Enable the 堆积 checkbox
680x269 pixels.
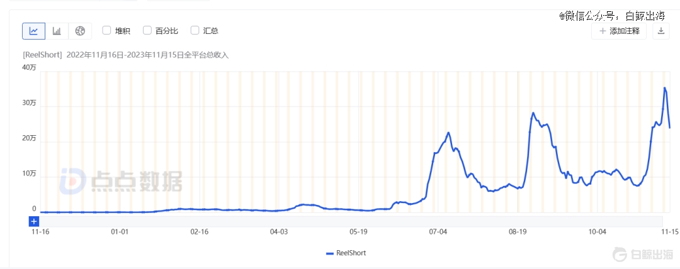coord(106,30)
